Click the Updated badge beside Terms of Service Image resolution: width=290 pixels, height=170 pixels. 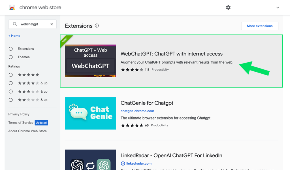tap(41, 123)
